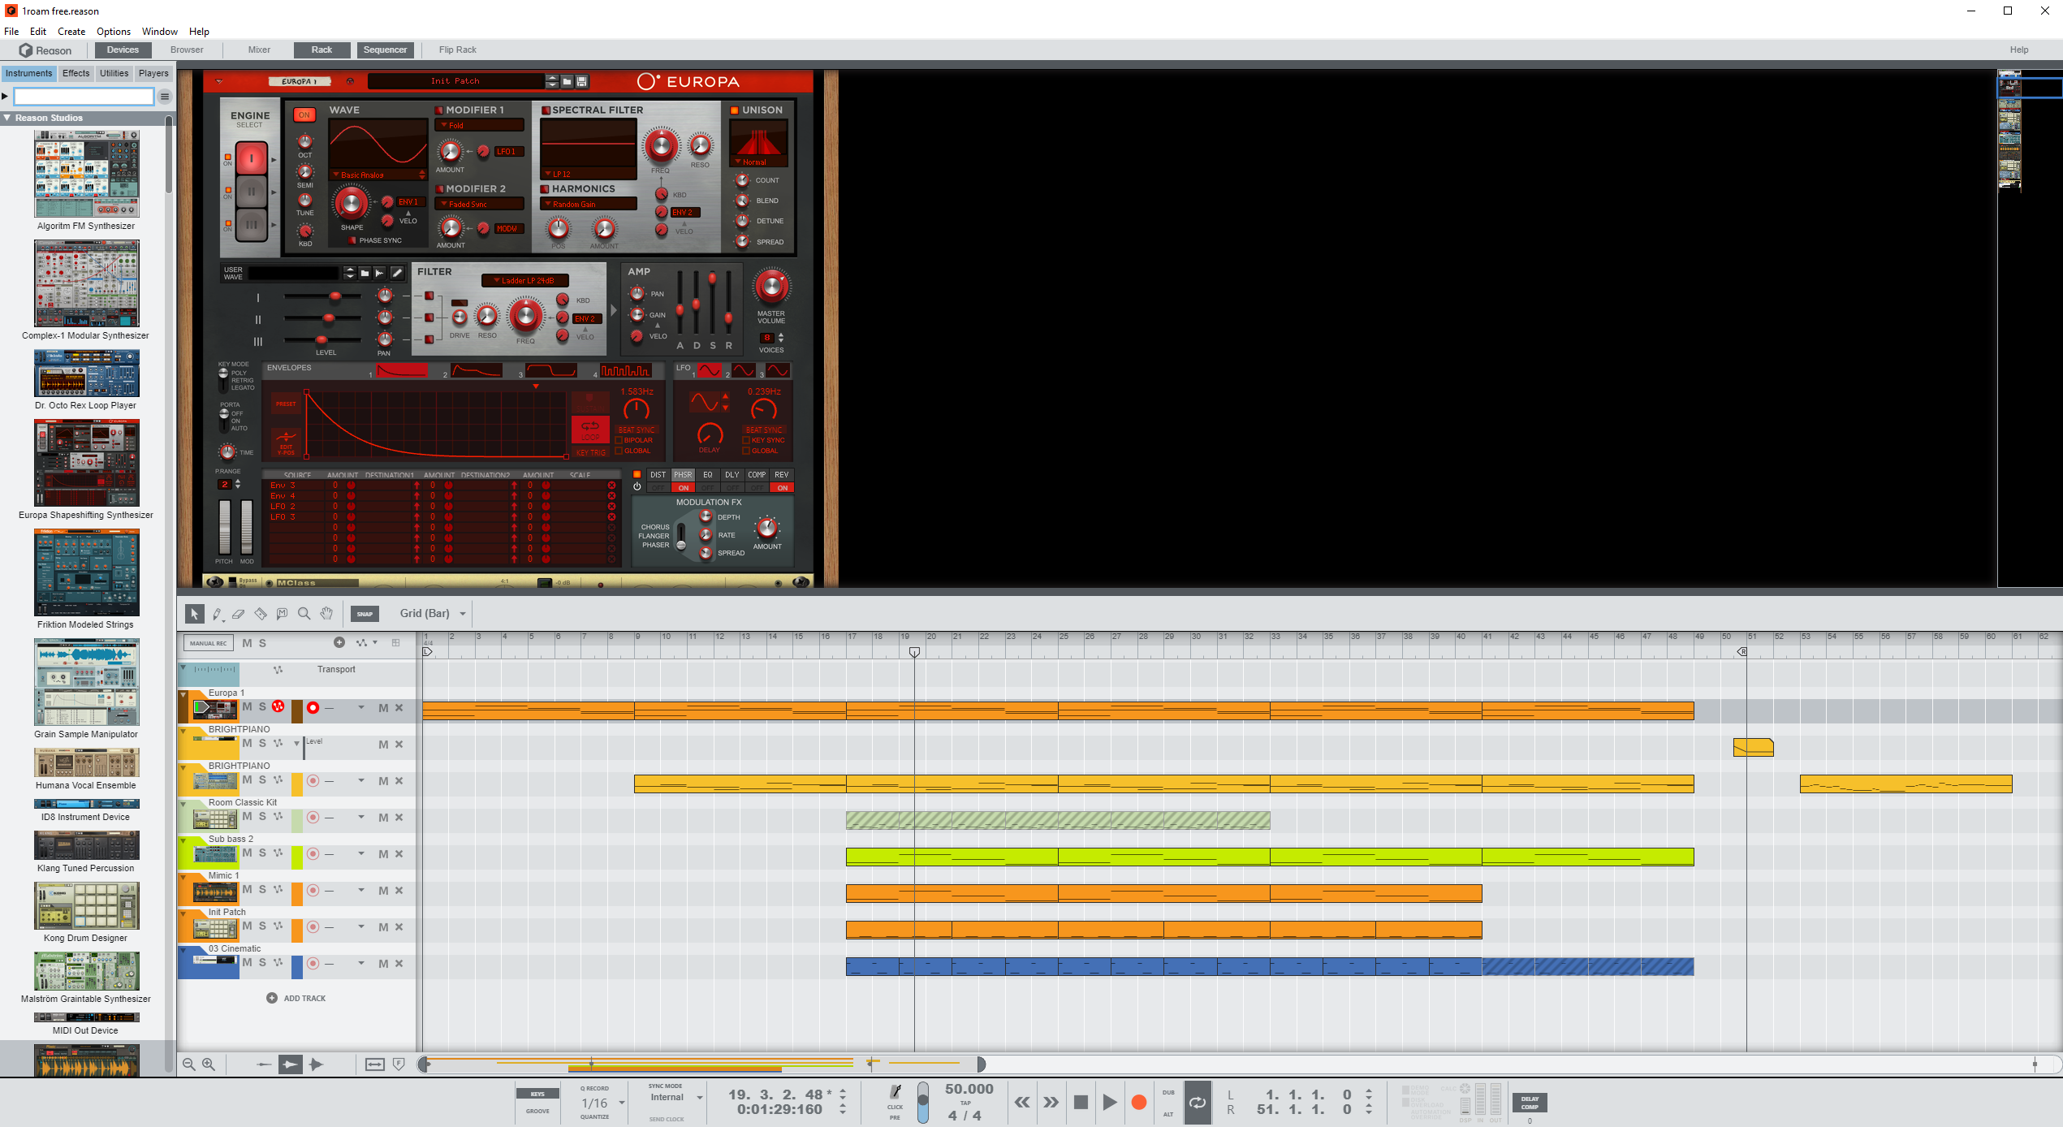The height and width of the screenshot is (1127, 2063).
Task: Open the Create menu
Action: pyautogui.click(x=71, y=32)
